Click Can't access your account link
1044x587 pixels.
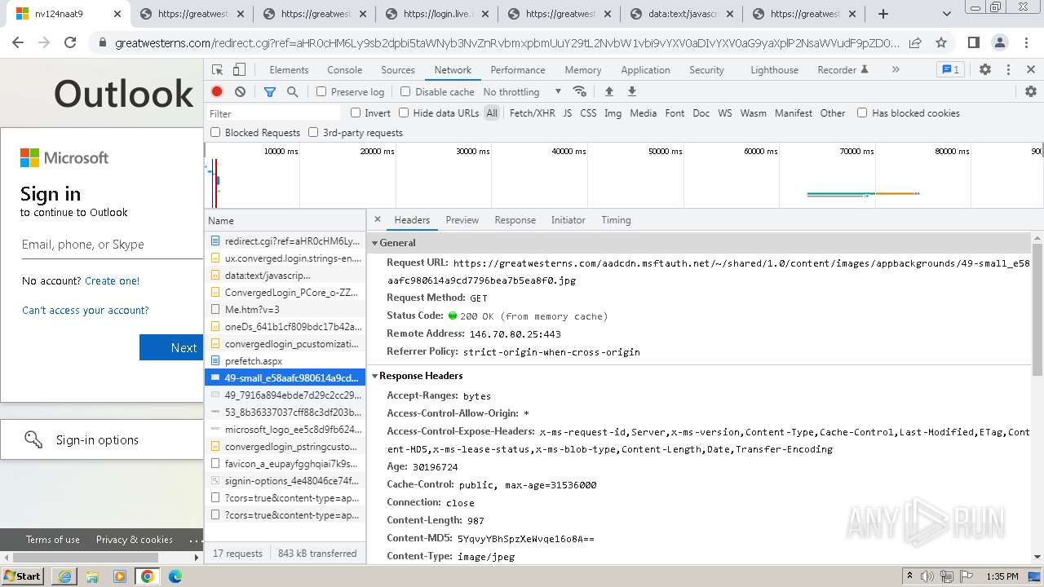[x=86, y=310]
